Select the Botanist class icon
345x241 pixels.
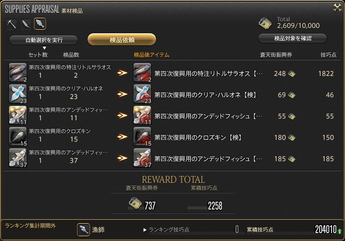(26, 24)
